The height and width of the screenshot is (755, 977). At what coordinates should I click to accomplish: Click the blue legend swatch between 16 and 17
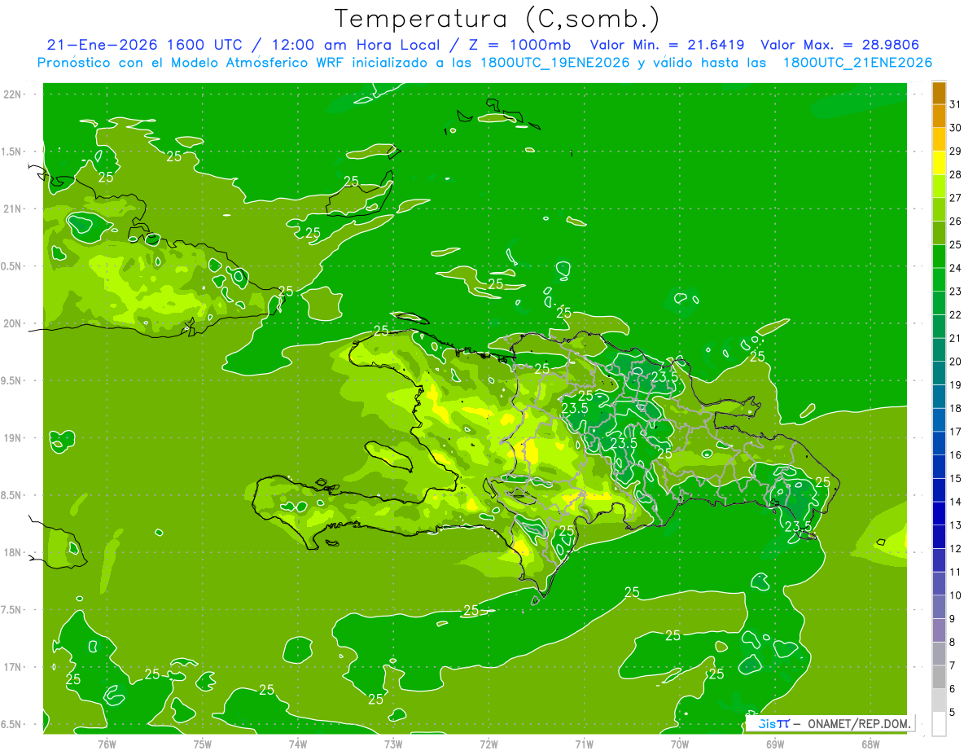pyautogui.click(x=939, y=443)
